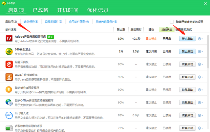Screen dimensions: 210x132
Task: Select the 系统关键服务(45) sub-tab
Action: pyautogui.click(x=106, y=22)
